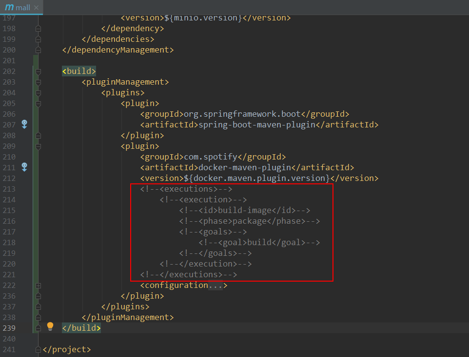
Task: Click closing plugins tag on line 237
Action: (125, 307)
